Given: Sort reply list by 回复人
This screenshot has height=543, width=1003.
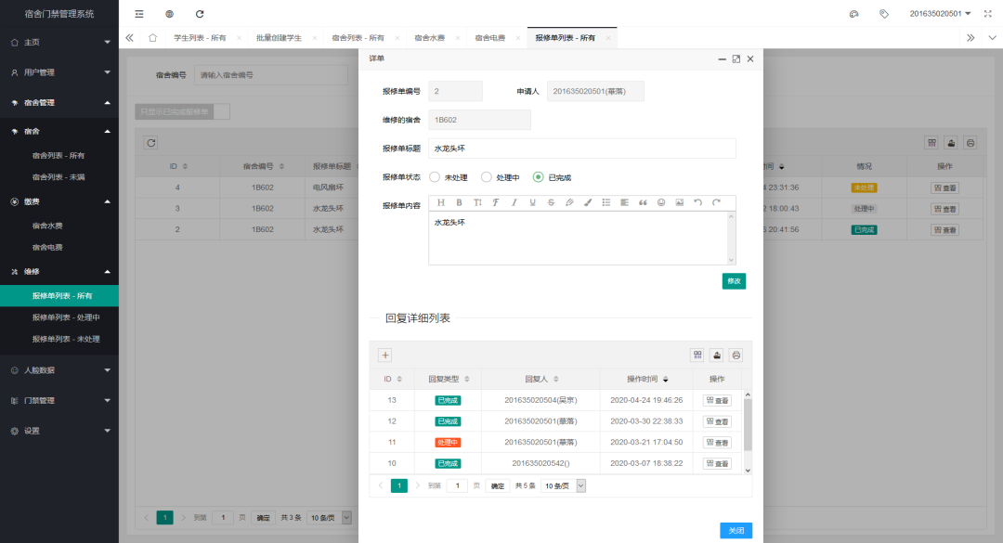Looking at the screenshot, I should (556, 380).
